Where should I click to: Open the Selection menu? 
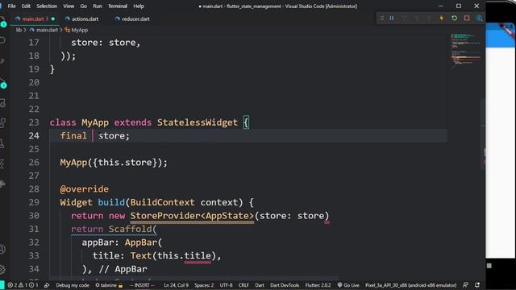point(47,6)
